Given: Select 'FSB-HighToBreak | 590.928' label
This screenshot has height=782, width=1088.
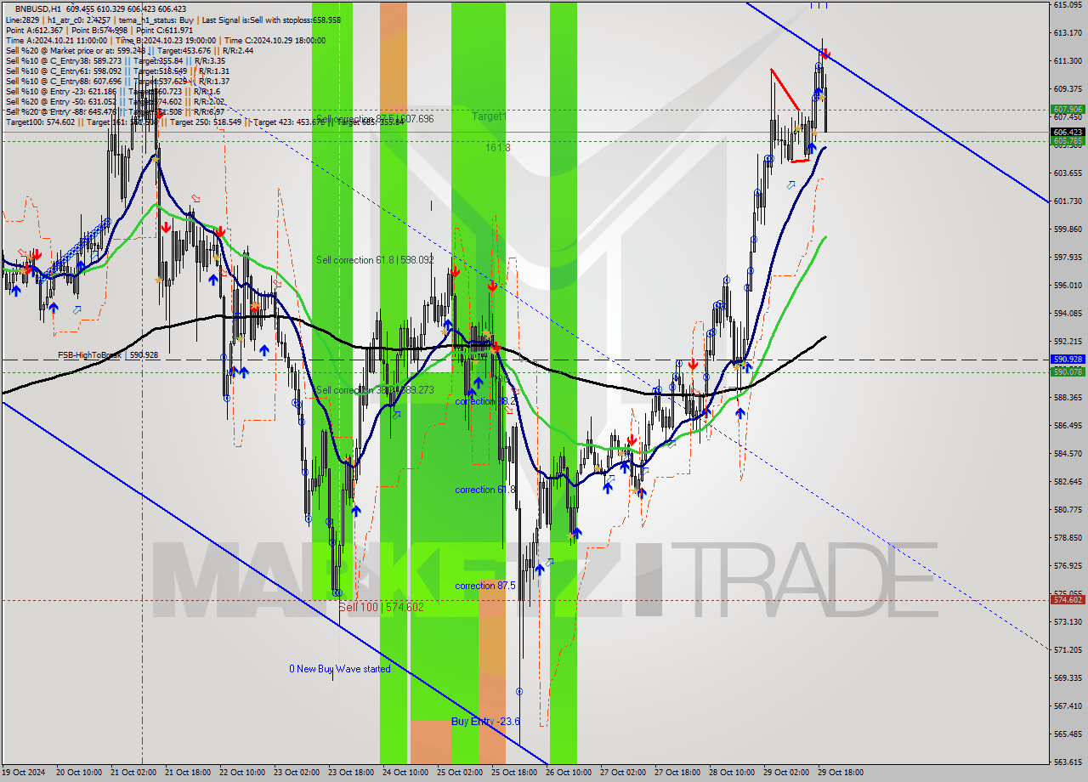Looking at the screenshot, I should pyautogui.click(x=108, y=354).
